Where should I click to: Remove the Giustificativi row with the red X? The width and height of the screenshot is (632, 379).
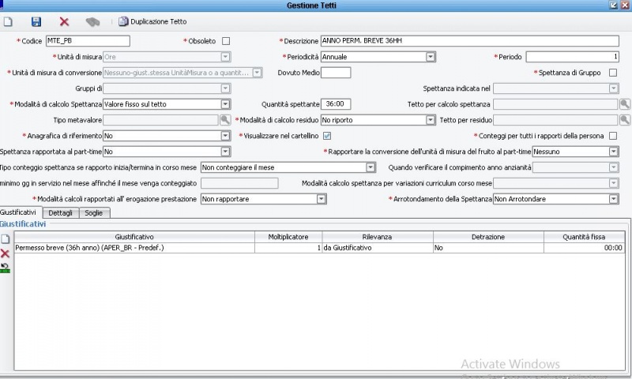point(5,253)
